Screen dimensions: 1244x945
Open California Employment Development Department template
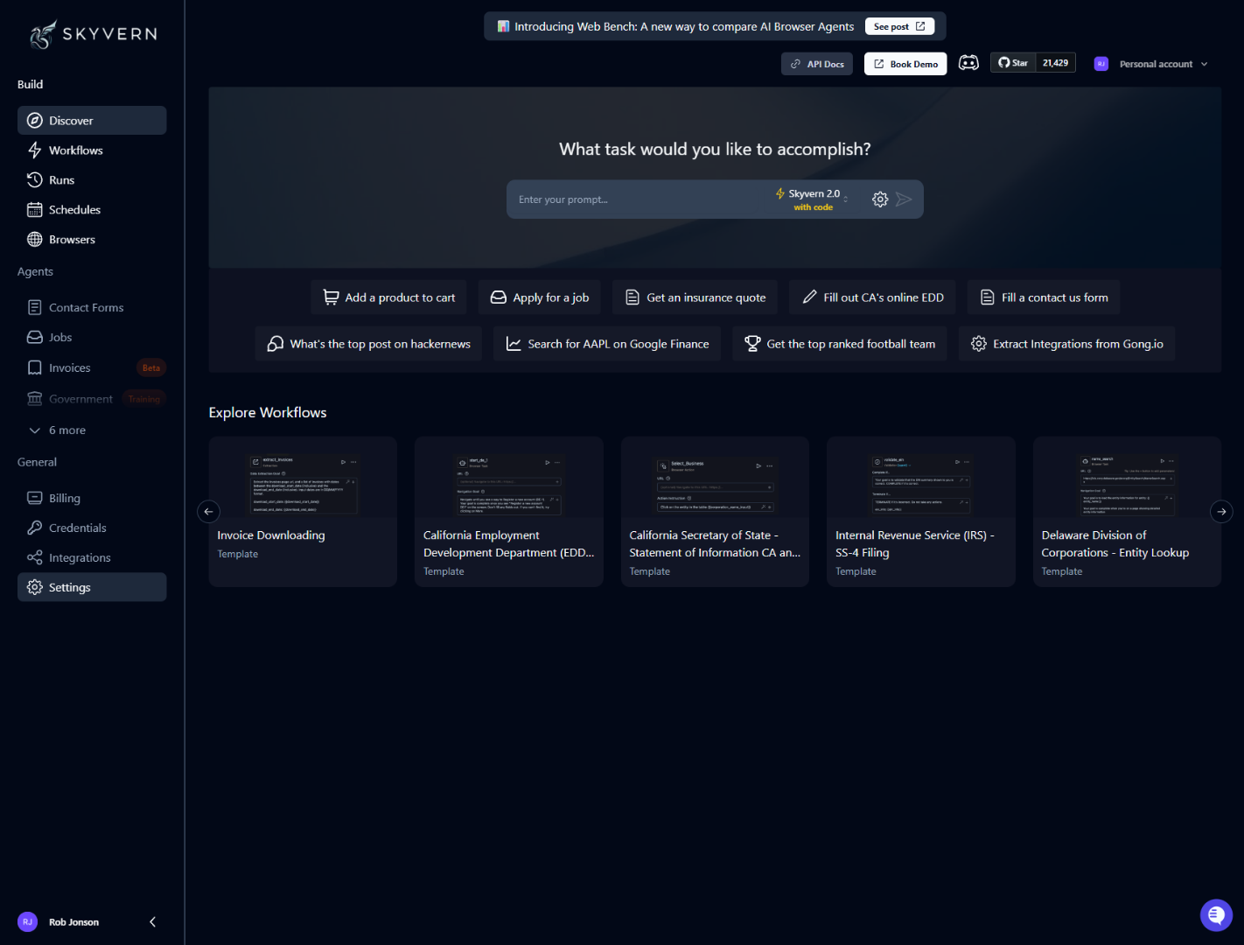[509, 512]
